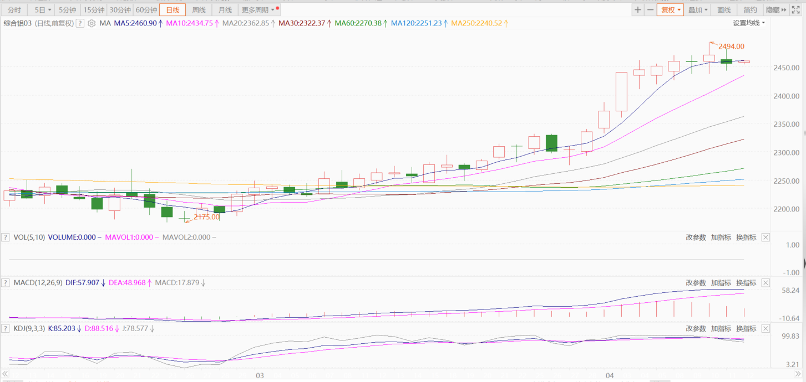Switch to the 周线 weekly tab

[199, 10]
